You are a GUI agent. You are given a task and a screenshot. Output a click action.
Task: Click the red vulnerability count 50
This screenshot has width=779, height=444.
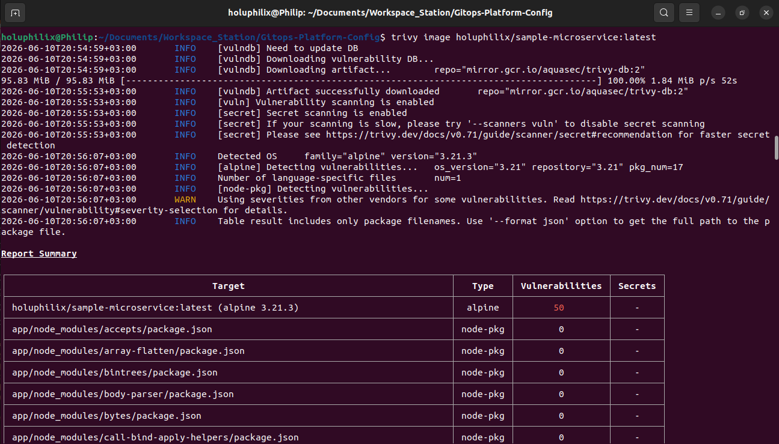(559, 308)
